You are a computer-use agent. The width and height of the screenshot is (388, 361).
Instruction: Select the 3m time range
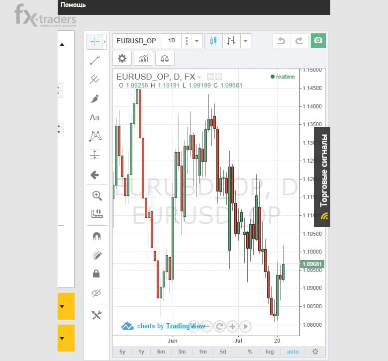pos(182,352)
